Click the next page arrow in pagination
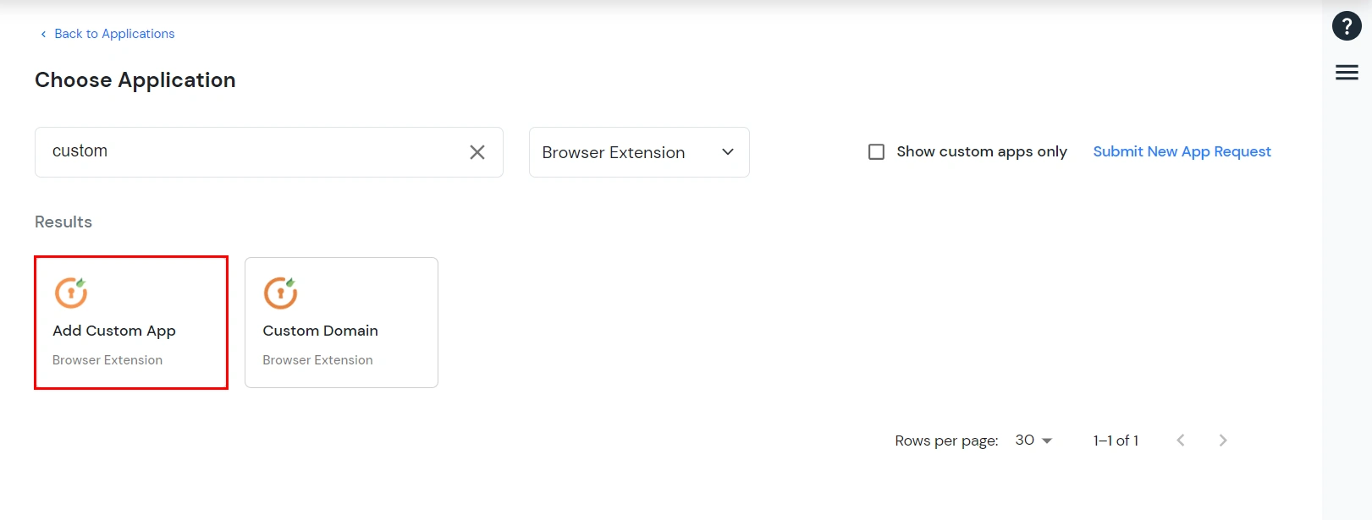Image resolution: width=1372 pixels, height=520 pixels. 1222,440
